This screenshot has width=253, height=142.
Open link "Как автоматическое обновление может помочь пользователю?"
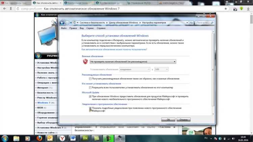(114, 50)
